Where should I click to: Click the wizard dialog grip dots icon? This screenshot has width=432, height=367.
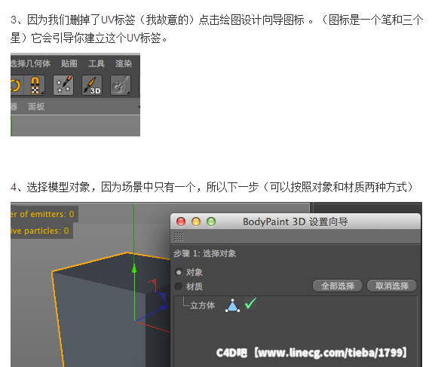pyautogui.click(x=179, y=237)
